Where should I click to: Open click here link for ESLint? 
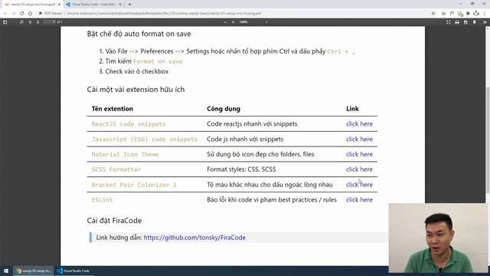359,199
